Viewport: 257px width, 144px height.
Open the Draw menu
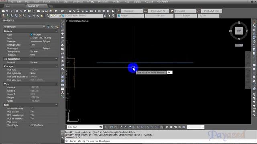[66, 2]
